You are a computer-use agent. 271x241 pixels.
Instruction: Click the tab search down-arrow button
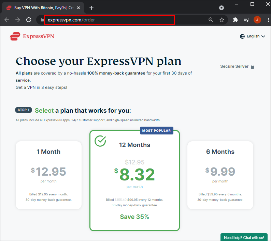point(222,8)
